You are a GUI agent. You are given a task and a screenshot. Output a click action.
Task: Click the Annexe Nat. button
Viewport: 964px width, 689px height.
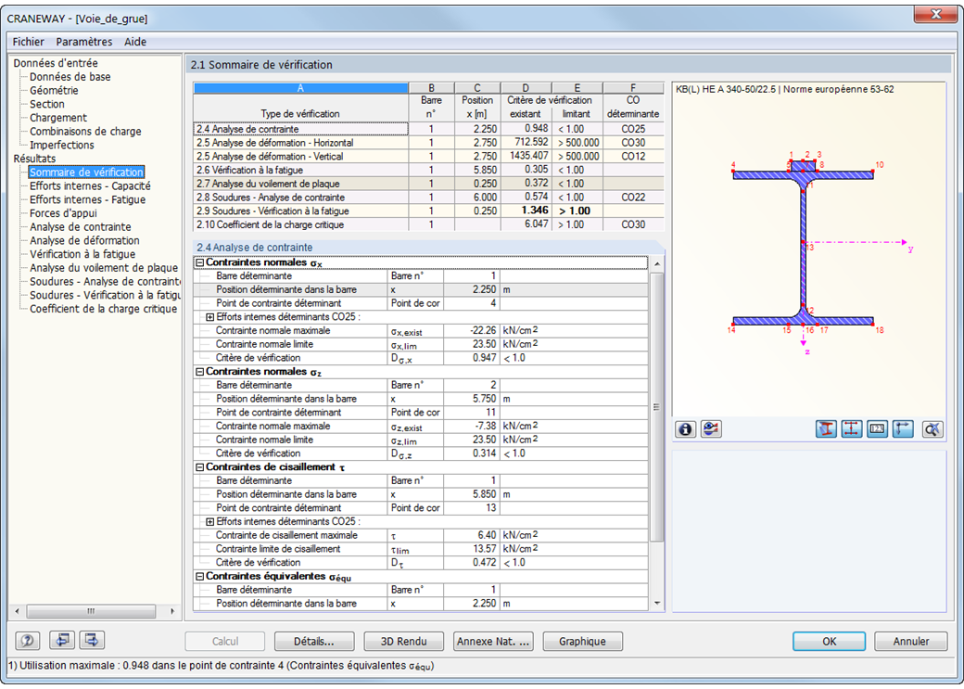pyautogui.click(x=493, y=642)
